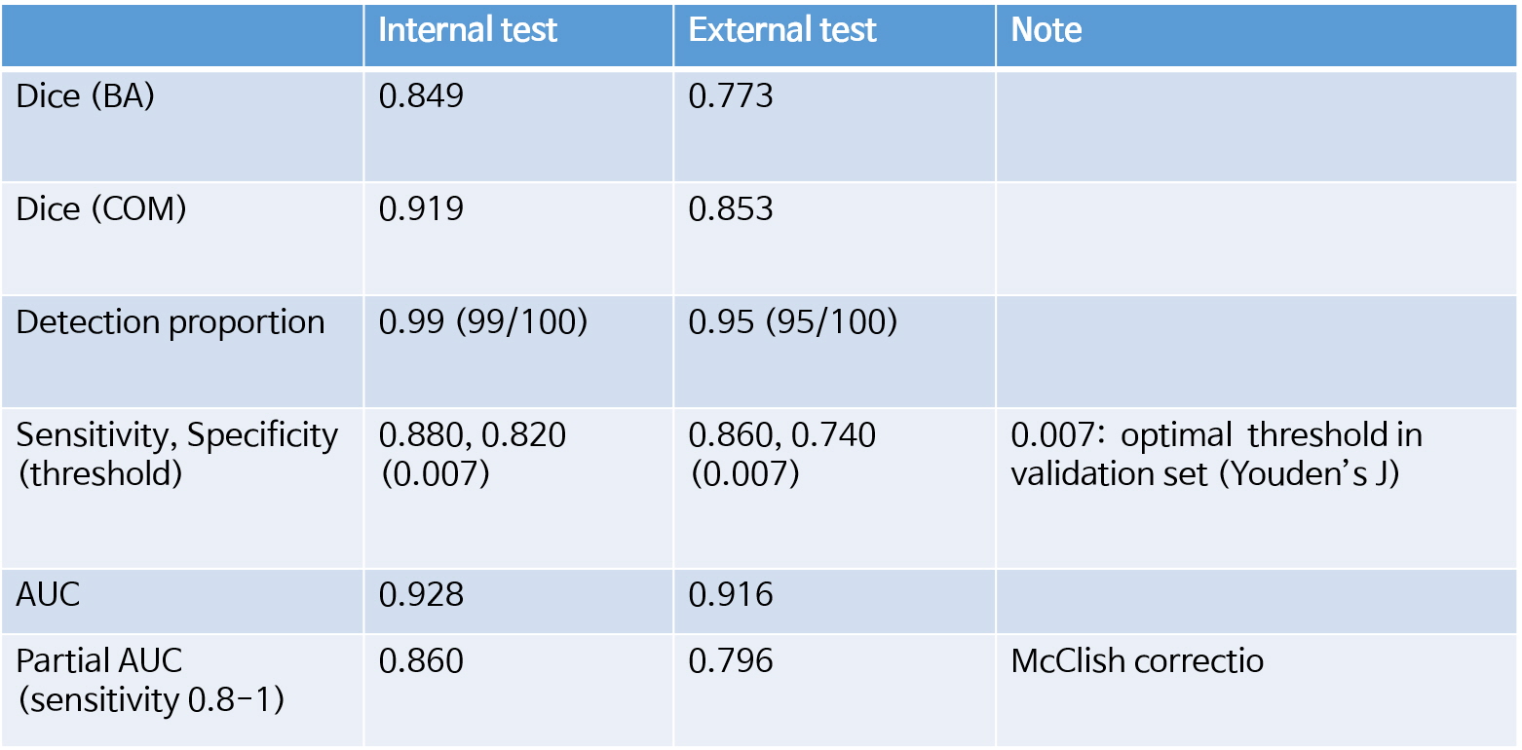Select the 0.860, 0.740 (0.007) cell
1522x750 pixels.
point(782,453)
